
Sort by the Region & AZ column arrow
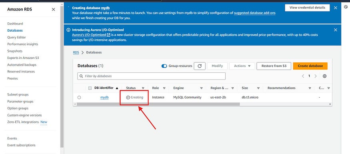pos(232,88)
